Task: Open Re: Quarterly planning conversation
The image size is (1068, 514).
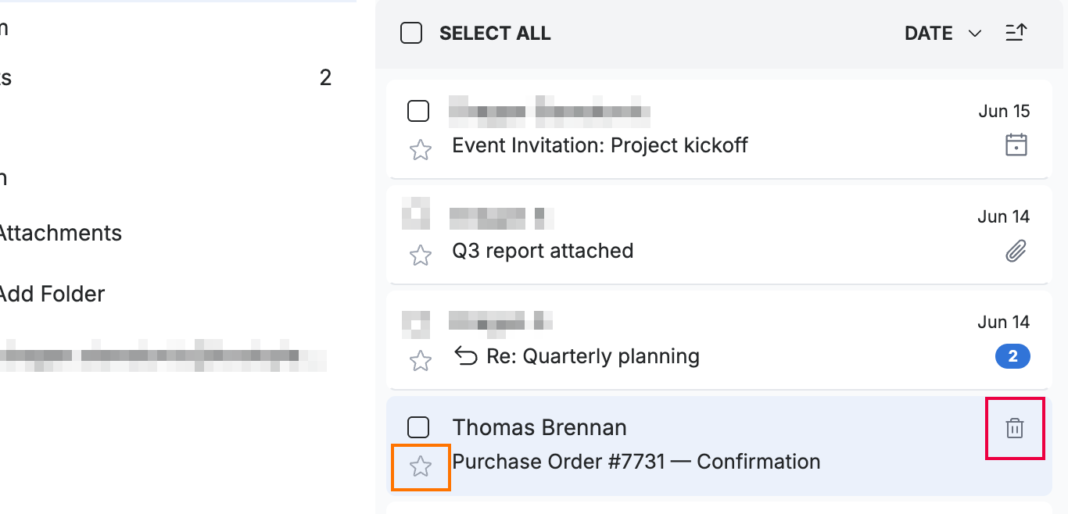Action: coord(719,340)
